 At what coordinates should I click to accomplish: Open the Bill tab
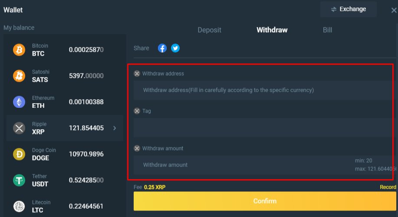[327, 30]
